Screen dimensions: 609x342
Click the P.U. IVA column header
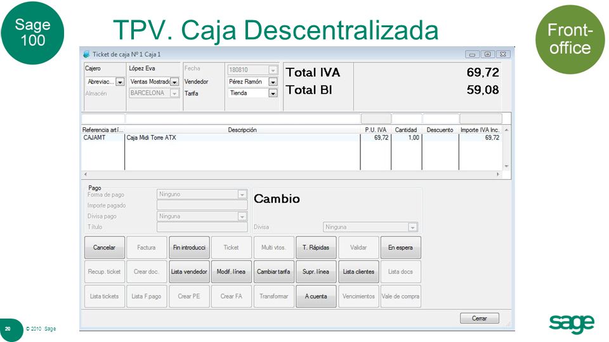click(x=376, y=130)
